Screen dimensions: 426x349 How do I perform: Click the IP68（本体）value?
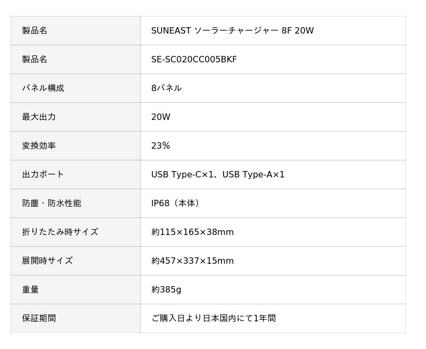click(176, 204)
